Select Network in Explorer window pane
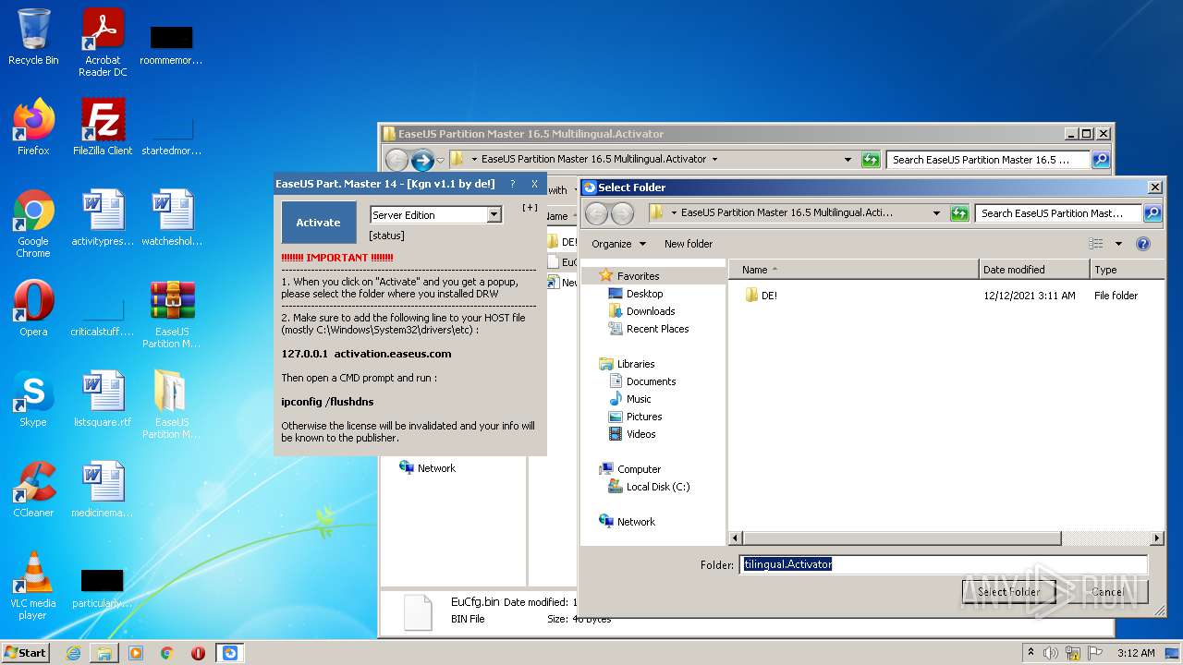Screen dimensions: 1183x665 [x=436, y=468]
